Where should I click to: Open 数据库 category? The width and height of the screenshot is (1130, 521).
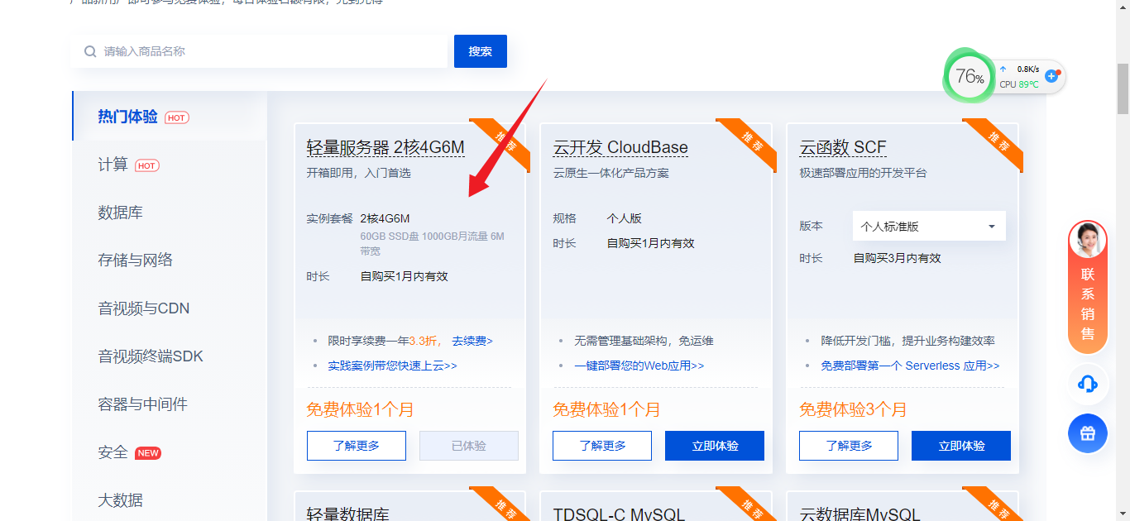point(120,213)
